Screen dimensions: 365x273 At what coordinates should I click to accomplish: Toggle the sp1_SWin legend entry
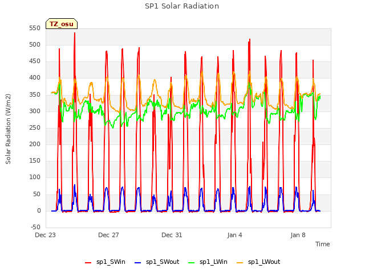[x=105, y=262]
